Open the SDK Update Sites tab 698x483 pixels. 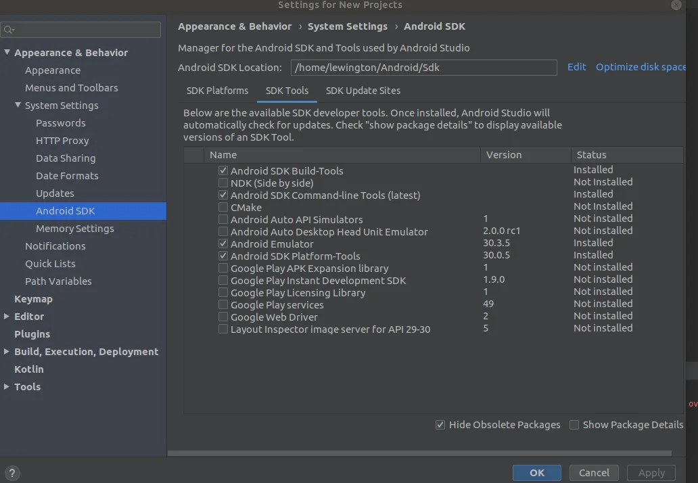pyautogui.click(x=363, y=91)
